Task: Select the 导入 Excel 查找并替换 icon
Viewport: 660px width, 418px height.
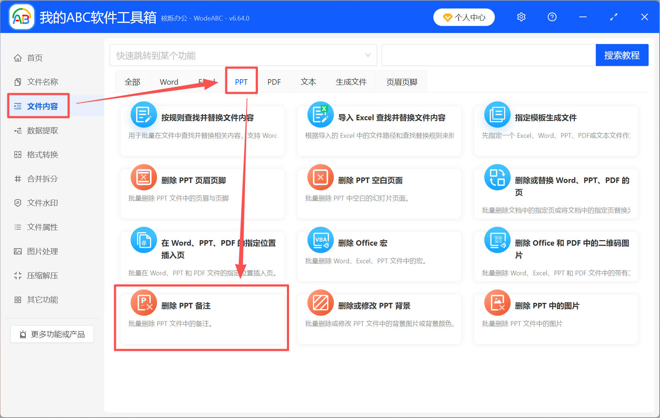Action: click(320, 115)
